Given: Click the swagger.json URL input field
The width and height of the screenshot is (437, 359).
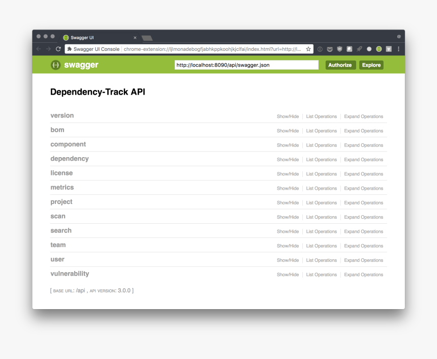Looking at the screenshot, I should (x=246, y=65).
